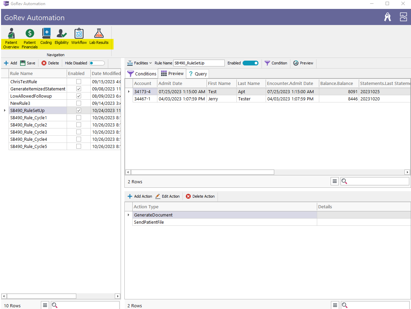Switch to the Query tab
Viewport: 411px width, 309px height.
(198, 74)
